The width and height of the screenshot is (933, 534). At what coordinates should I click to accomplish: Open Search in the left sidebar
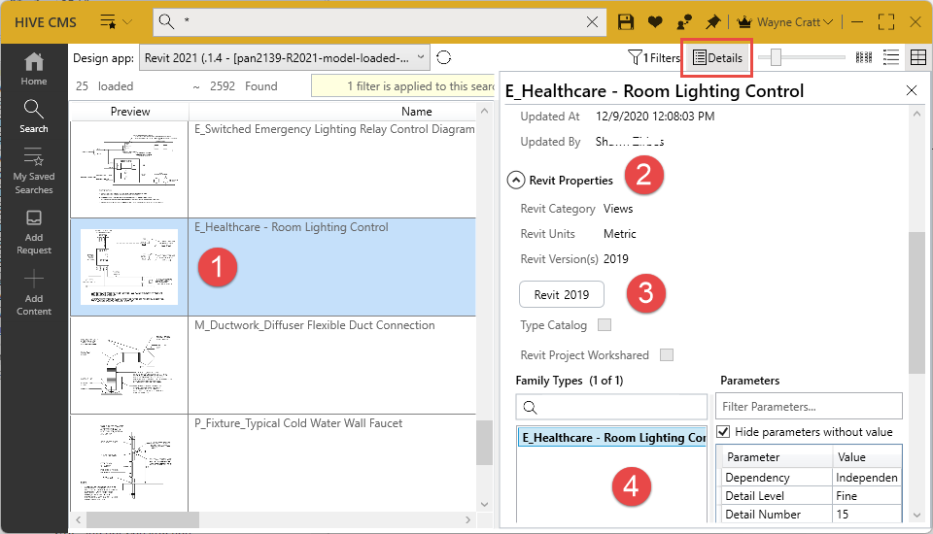click(x=34, y=117)
